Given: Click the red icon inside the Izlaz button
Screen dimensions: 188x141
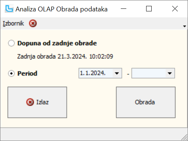Looking at the screenshot, I should point(30,102).
